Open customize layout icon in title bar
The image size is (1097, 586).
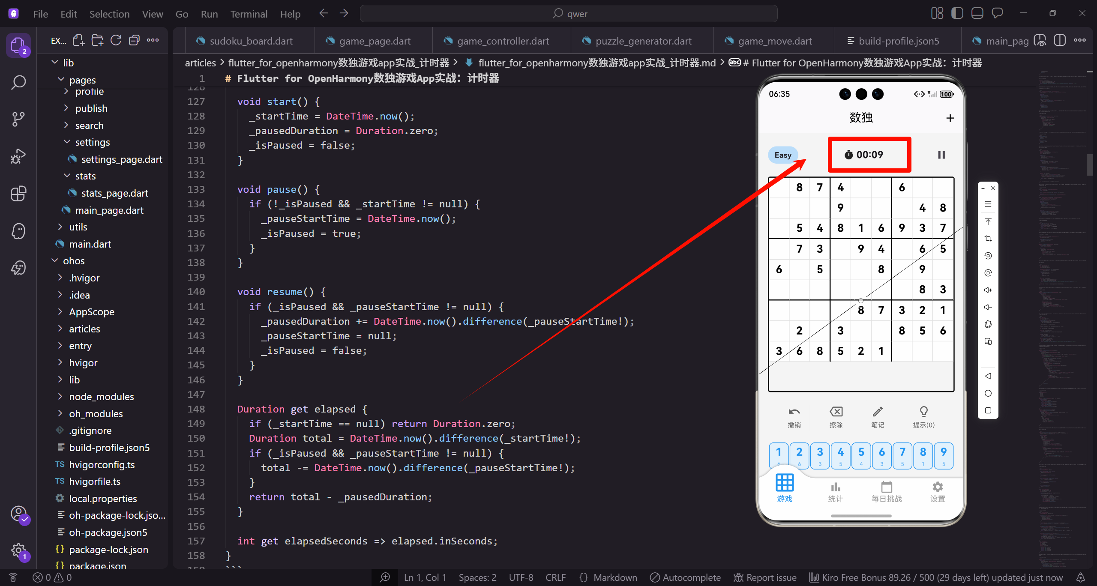point(937,13)
